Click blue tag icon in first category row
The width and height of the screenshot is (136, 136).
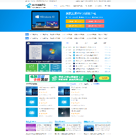click(27, 34)
